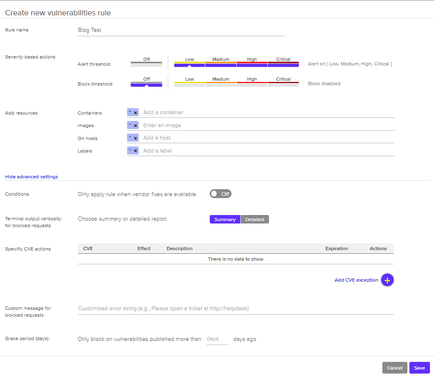Set Block threshold to Medium

point(221,84)
